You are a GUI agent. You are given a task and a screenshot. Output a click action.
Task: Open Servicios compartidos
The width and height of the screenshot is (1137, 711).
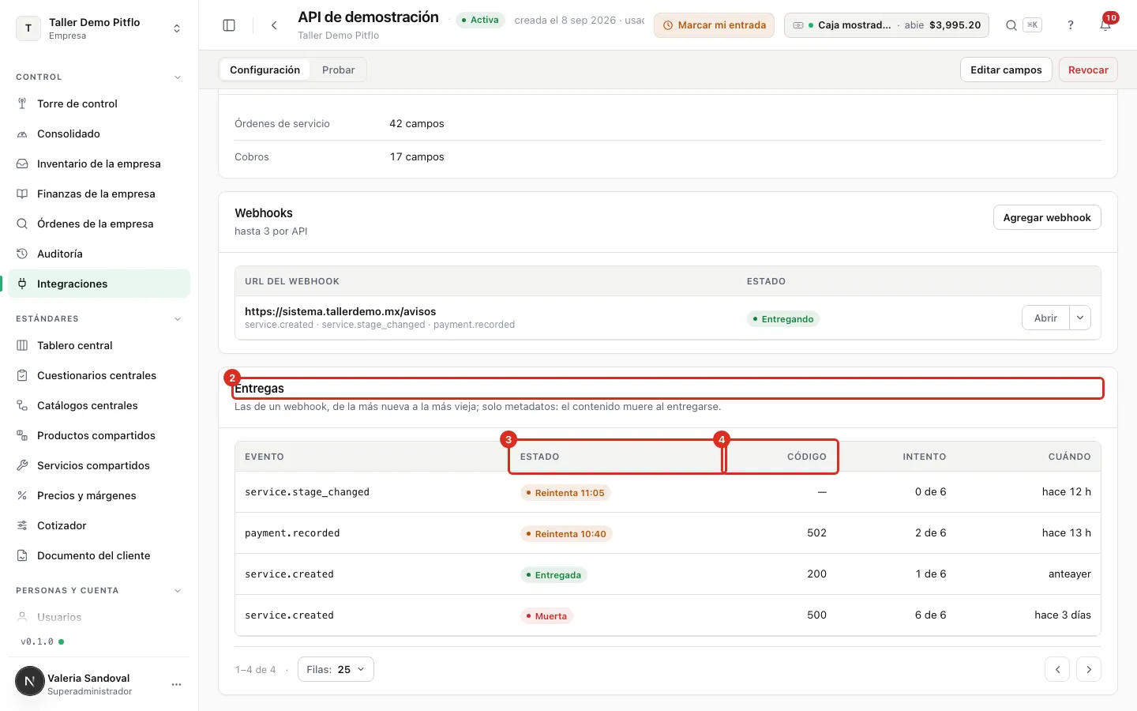(99, 465)
